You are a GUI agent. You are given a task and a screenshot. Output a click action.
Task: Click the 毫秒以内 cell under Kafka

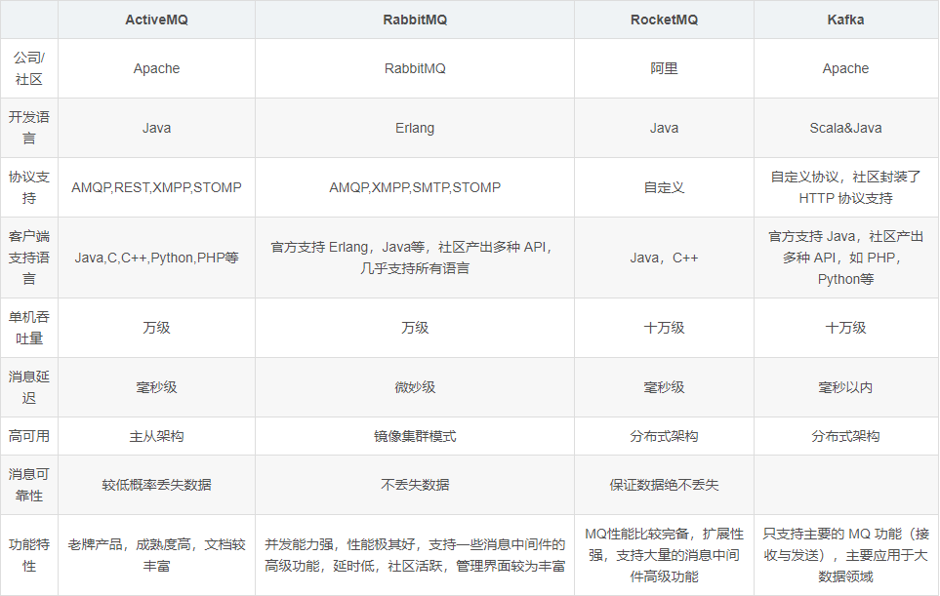pyautogui.click(x=846, y=387)
